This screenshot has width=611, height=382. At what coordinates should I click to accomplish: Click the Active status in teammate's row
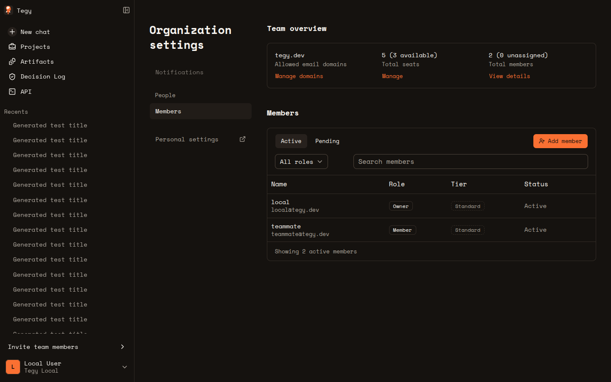pos(535,230)
